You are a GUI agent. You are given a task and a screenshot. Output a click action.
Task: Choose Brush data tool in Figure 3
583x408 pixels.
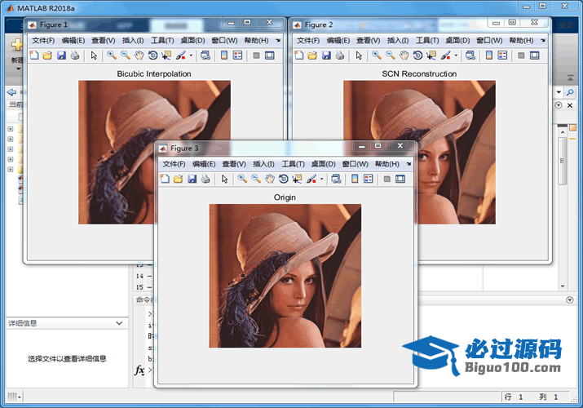click(311, 179)
